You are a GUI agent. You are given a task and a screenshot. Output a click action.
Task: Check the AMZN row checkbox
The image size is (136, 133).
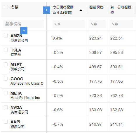[6, 36]
